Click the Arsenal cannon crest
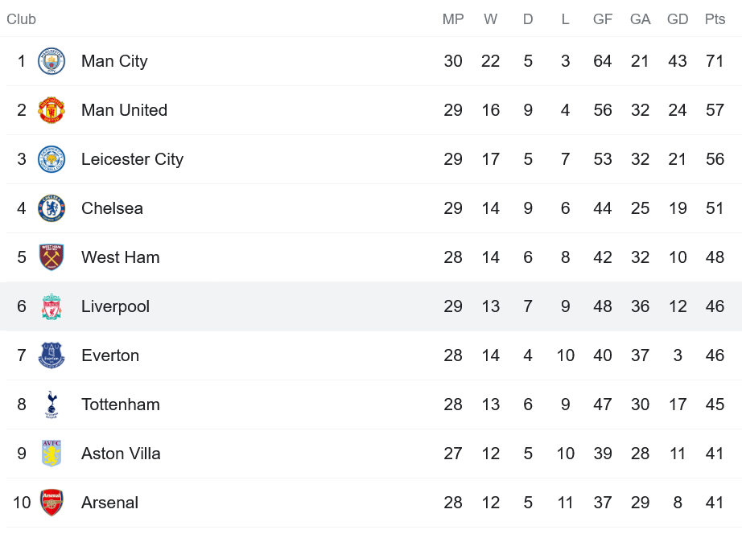The image size is (742, 534). 52,503
